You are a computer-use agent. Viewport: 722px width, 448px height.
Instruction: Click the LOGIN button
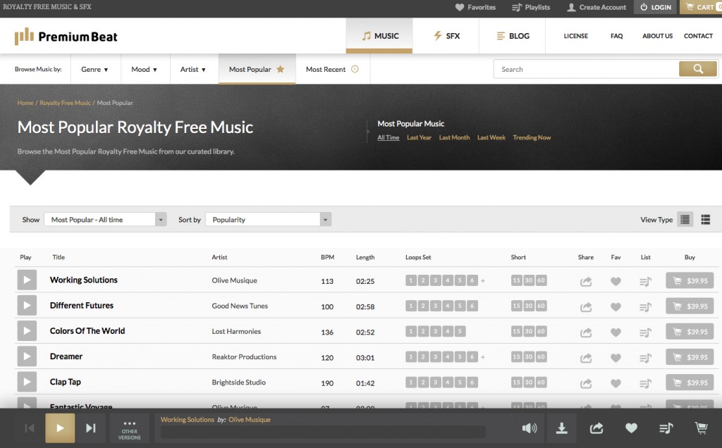pyautogui.click(x=656, y=7)
